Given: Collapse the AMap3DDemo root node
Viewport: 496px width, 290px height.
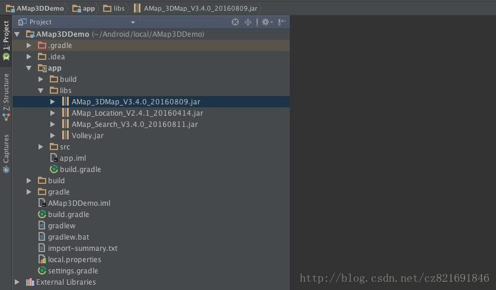Looking at the screenshot, I should [x=17, y=34].
